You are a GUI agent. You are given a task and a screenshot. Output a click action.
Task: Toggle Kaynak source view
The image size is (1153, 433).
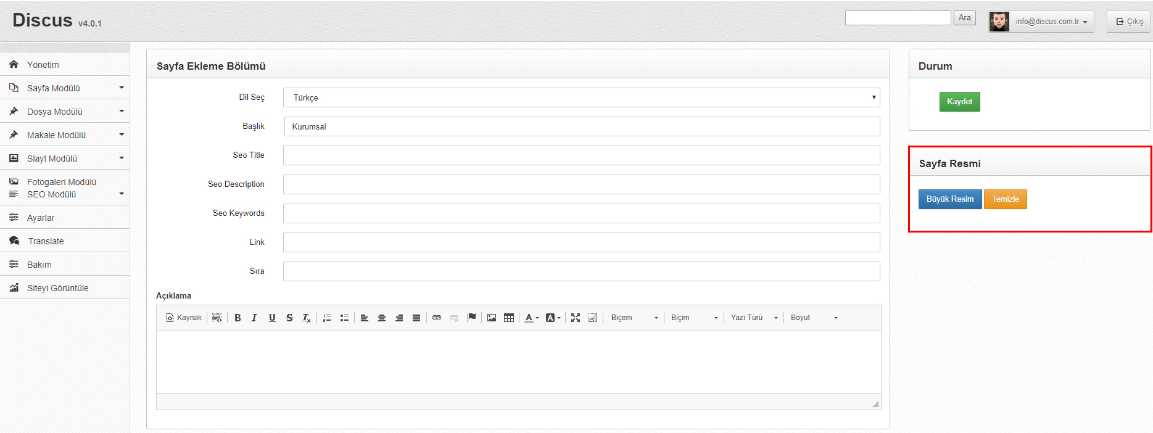(184, 318)
